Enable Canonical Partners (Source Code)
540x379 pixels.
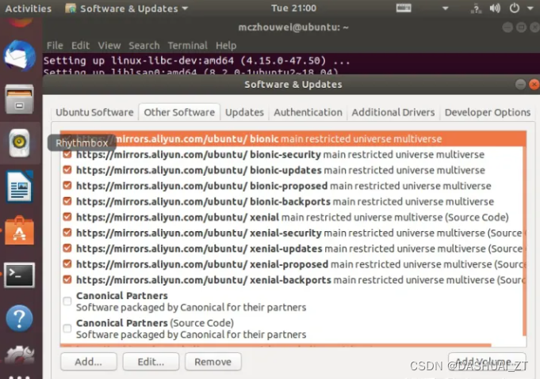coord(67,328)
